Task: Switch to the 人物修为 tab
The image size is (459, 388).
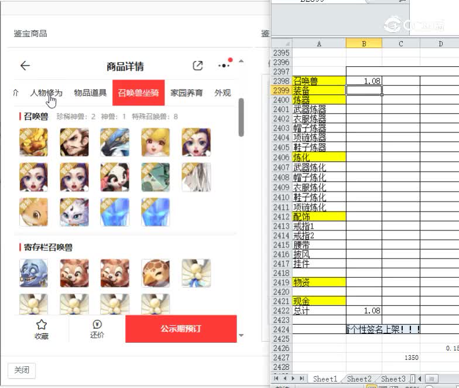Action: [46, 93]
